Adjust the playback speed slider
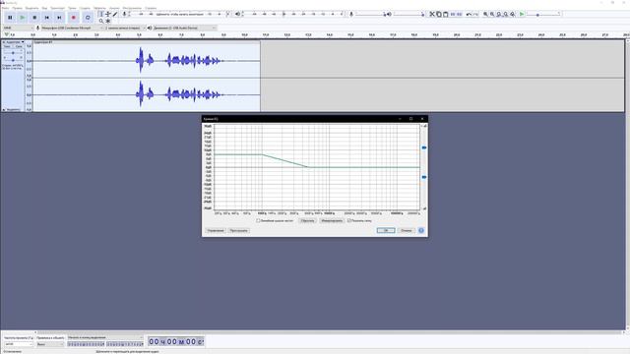This screenshot has width=630, height=354. (x=543, y=14)
